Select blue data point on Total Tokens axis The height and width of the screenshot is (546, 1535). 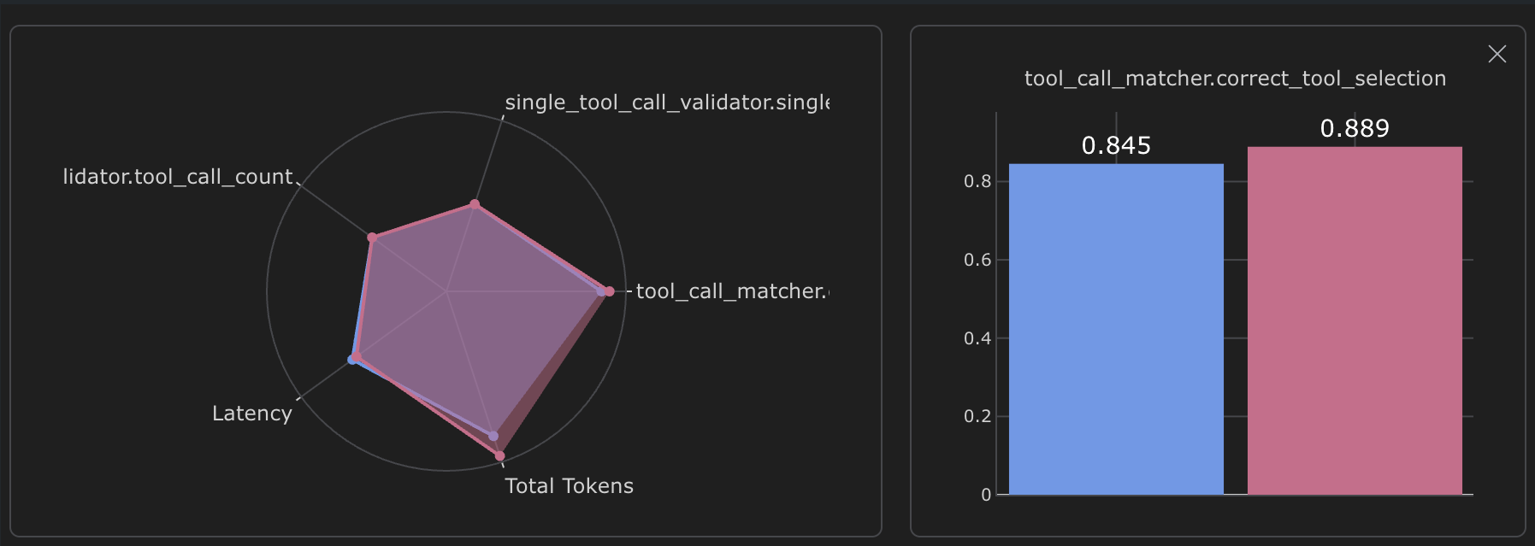(493, 436)
